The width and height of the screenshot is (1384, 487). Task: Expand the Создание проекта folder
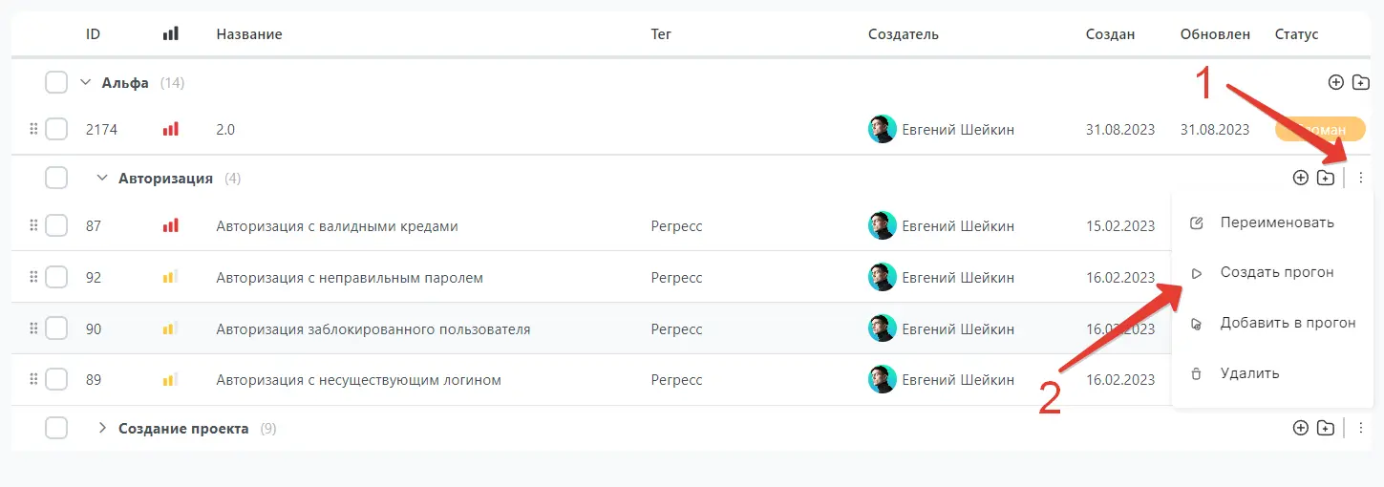[101, 429]
